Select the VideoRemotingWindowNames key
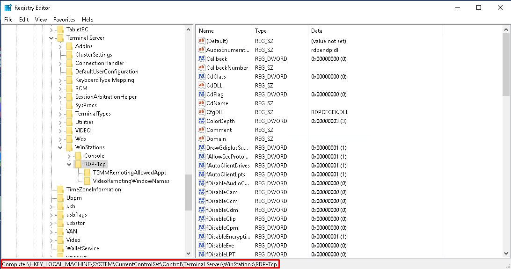The image size is (511, 269). 131,181
